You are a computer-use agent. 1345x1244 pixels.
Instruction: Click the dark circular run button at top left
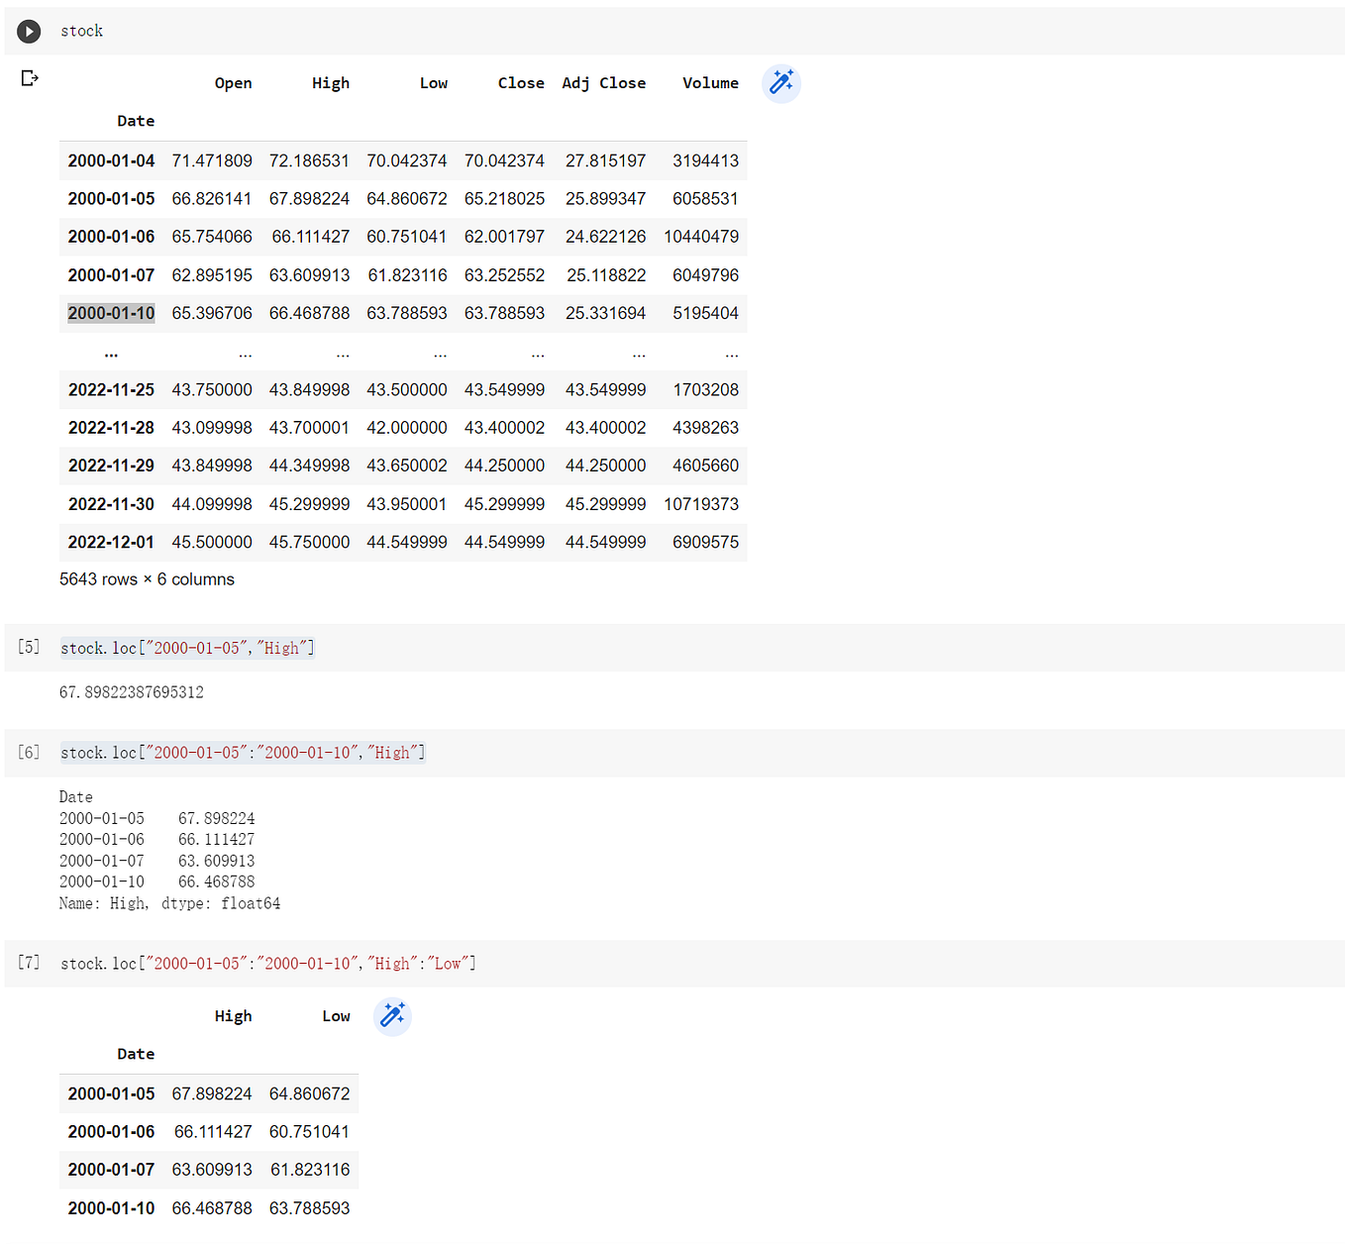(29, 31)
